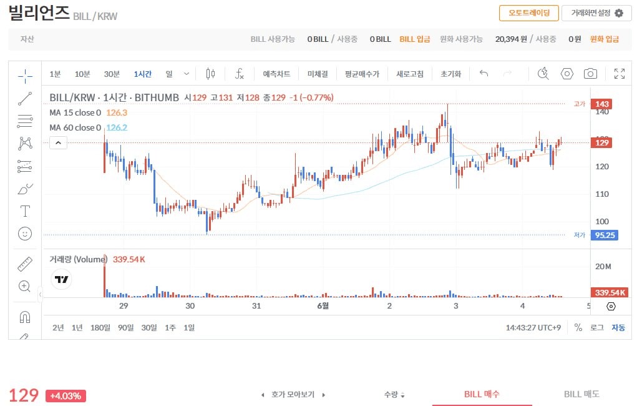Open the fx indicators menu
Screen dimensions: 637x406
pyautogui.click(x=240, y=74)
